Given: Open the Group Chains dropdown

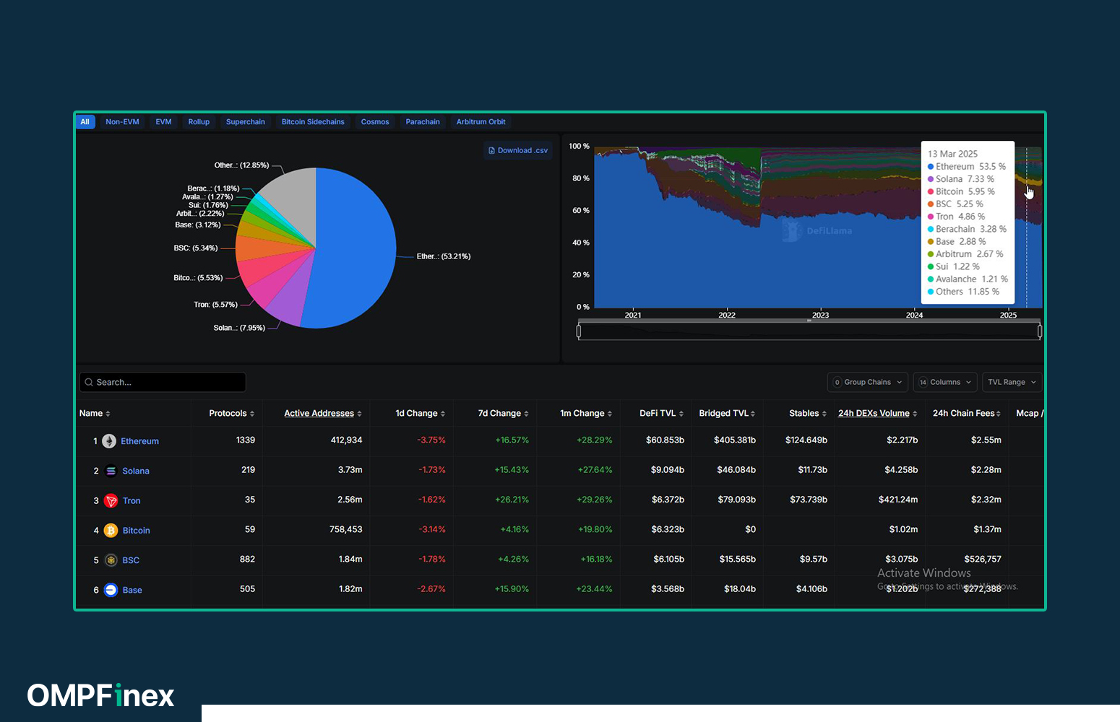Looking at the screenshot, I should 868,382.
